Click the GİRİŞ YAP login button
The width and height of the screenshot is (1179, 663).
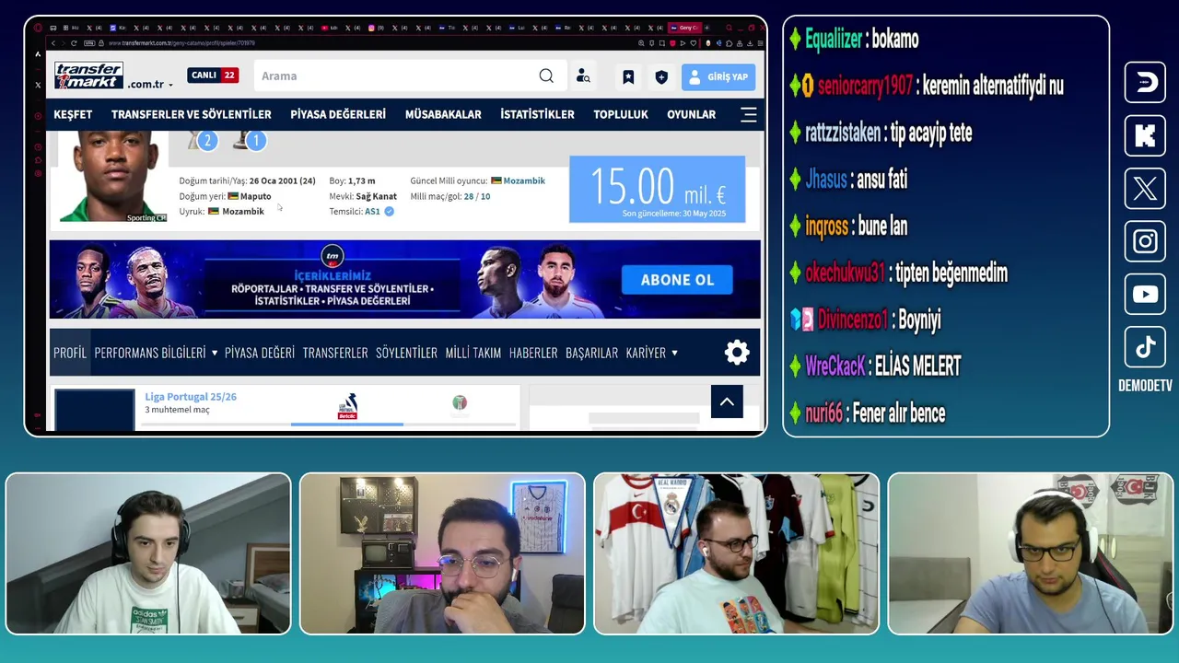(718, 76)
